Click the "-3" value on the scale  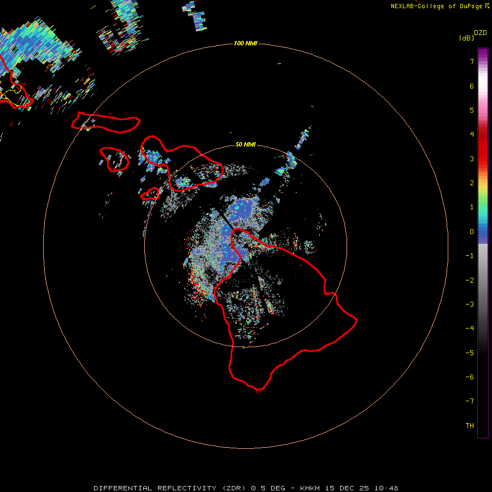pyautogui.click(x=470, y=304)
